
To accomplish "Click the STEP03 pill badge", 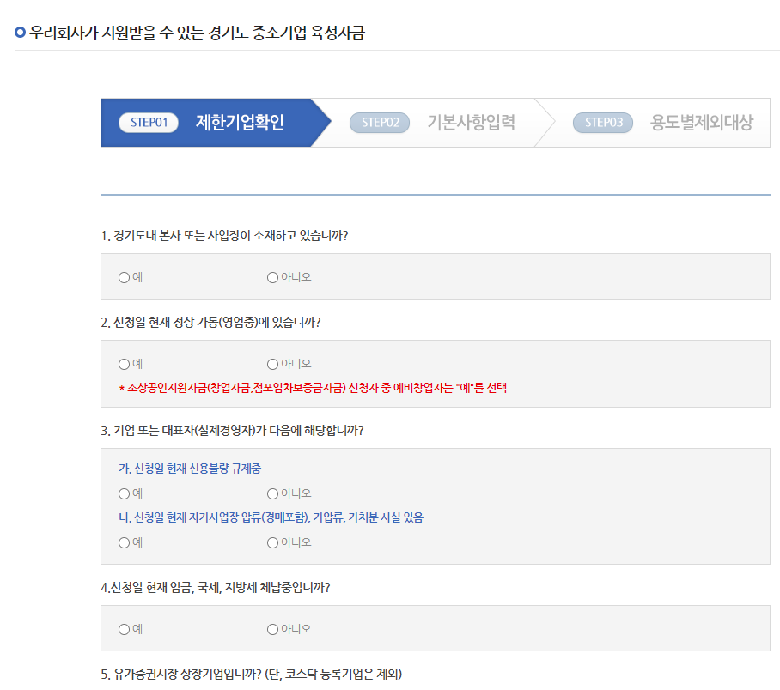I will pyautogui.click(x=603, y=123).
